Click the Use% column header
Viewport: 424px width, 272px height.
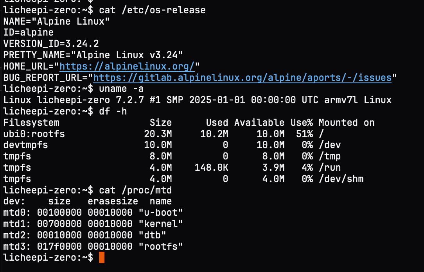[x=302, y=123]
